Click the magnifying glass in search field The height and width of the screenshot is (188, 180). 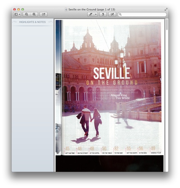click(120, 14)
